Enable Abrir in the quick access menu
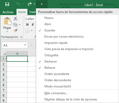The width and height of the screenshot is (119, 103). pyautogui.click(x=77, y=24)
